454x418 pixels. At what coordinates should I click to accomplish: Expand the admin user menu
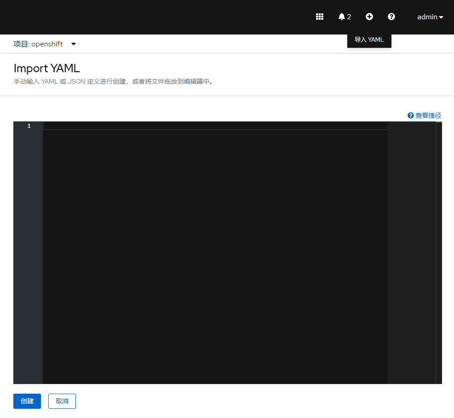click(x=430, y=17)
